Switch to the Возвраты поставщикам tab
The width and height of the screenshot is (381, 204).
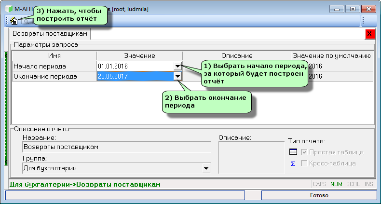50,34
